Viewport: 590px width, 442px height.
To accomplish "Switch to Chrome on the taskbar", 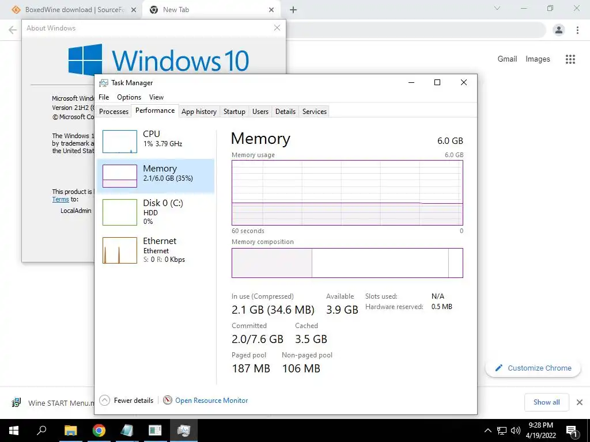I will (x=99, y=430).
